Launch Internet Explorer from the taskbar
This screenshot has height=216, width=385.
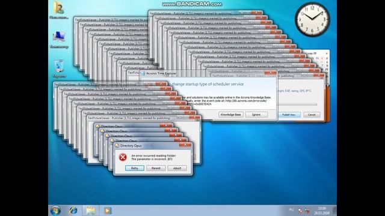[x=73, y=211]
